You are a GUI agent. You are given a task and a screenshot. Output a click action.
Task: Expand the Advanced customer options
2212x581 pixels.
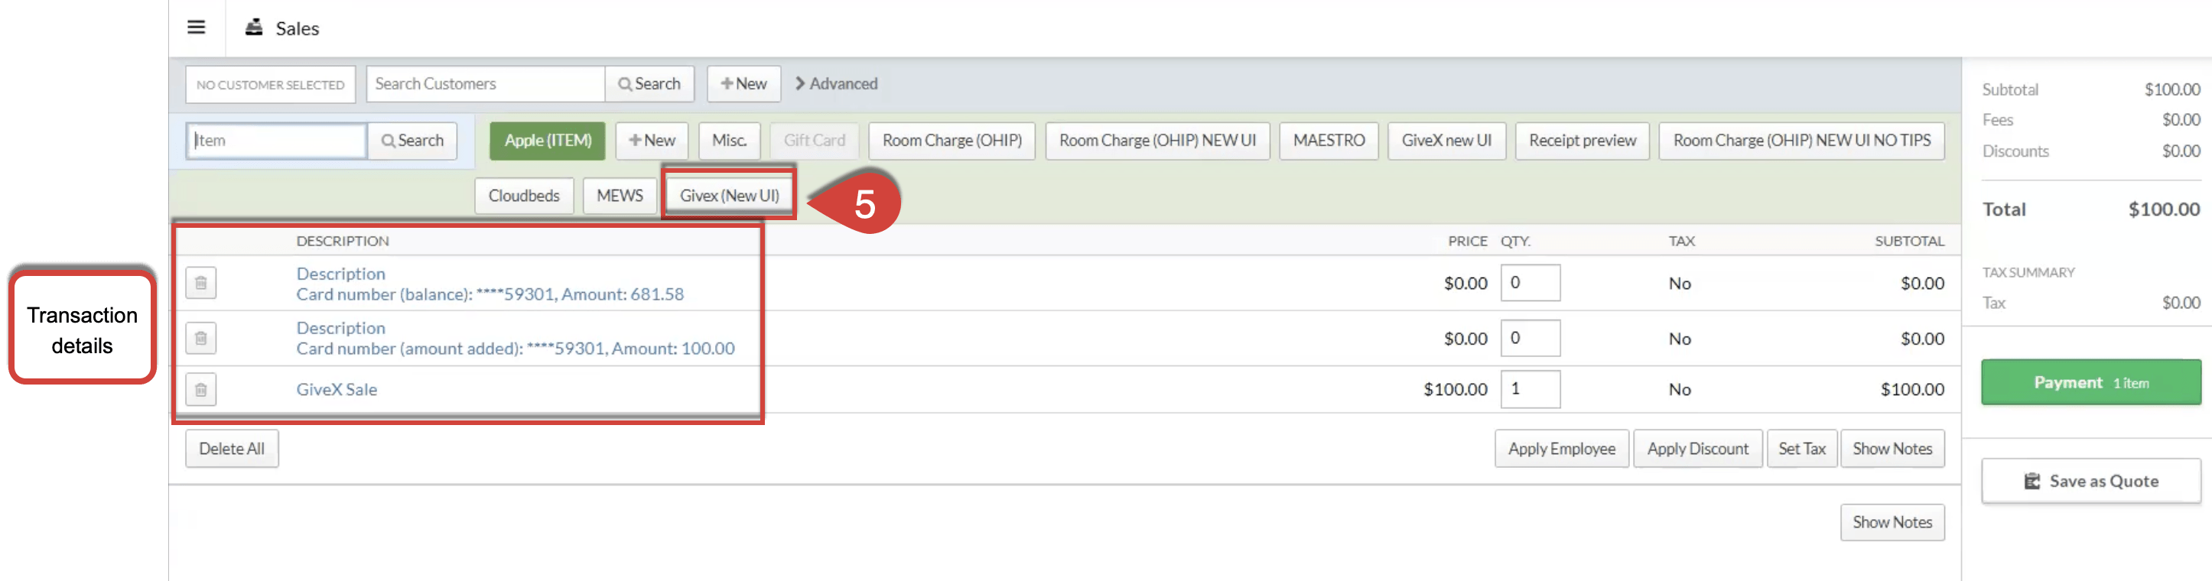click(x=836, y=84)
